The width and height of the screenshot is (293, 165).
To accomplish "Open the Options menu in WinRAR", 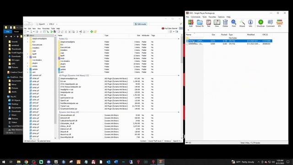I will click(221, 17).
